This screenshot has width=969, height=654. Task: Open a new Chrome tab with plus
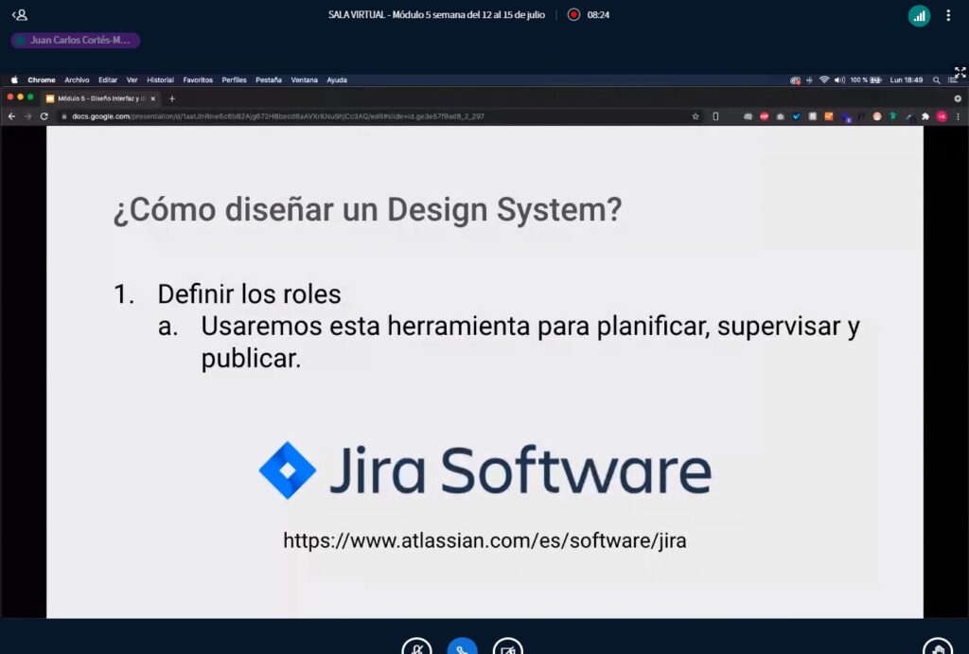click(172, 98)
